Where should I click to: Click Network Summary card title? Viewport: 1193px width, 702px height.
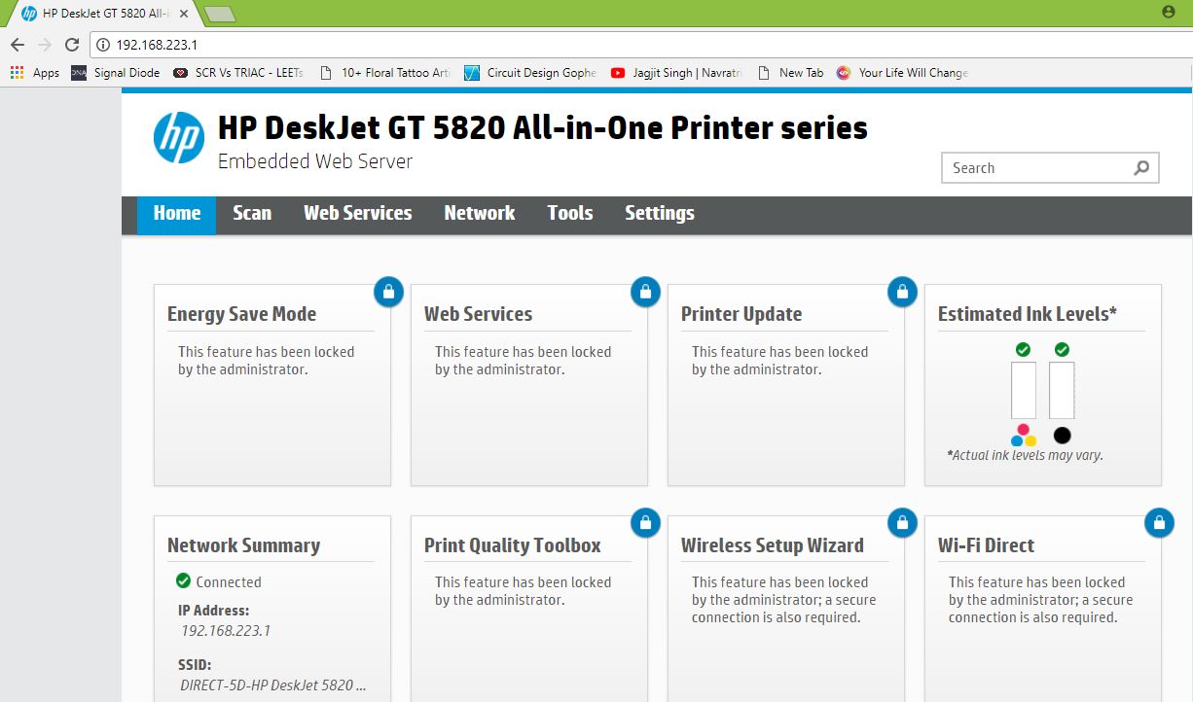click(243, 545)
